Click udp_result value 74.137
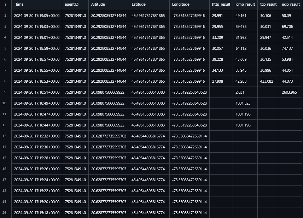The width and height of the screenshot is (303, 218). point(287,48)
